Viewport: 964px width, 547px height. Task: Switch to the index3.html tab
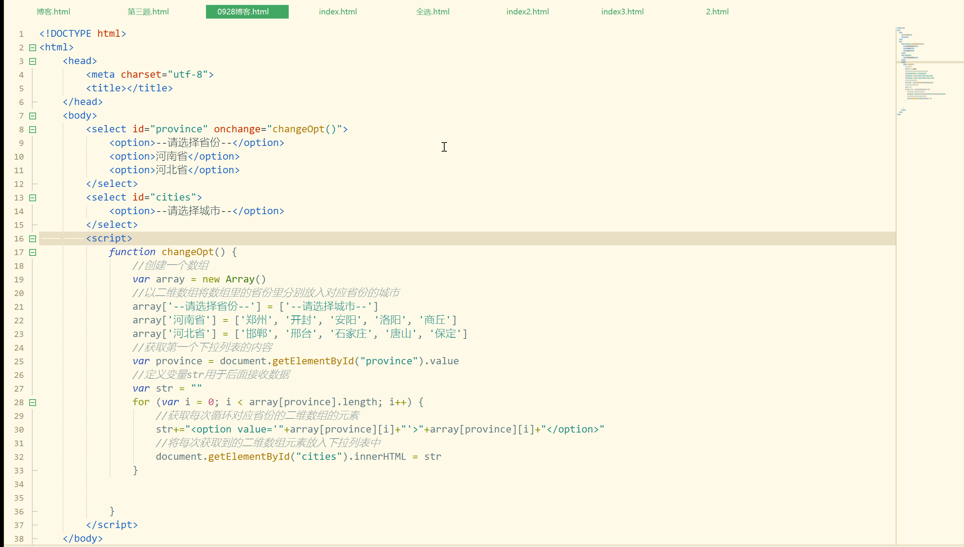(622, 12)
